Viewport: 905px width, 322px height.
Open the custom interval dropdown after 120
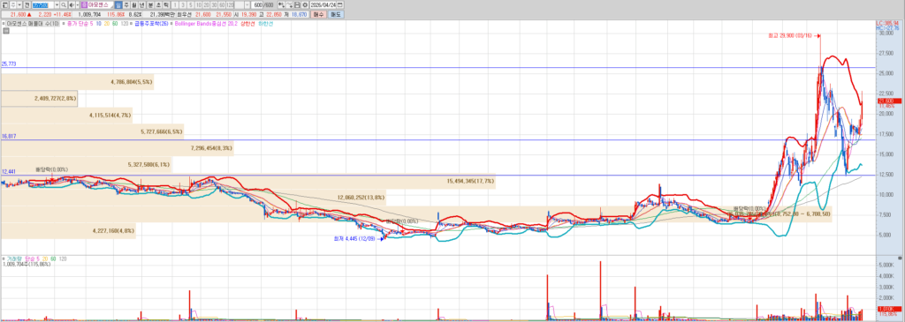(247, 4)
